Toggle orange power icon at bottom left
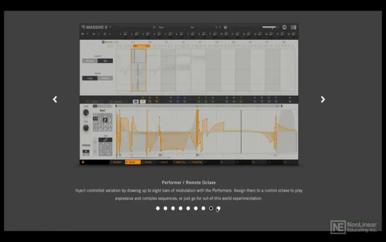The image size is (386, 242). click(x=83, y=162)
